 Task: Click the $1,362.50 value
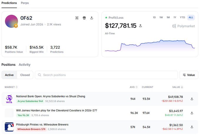176,125
